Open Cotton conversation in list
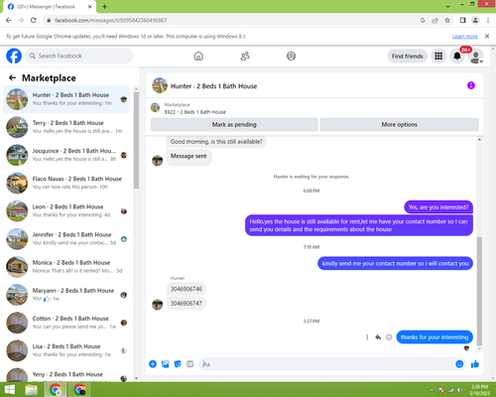The width and height of the screenshot is (496, 397). pos(66,323)
